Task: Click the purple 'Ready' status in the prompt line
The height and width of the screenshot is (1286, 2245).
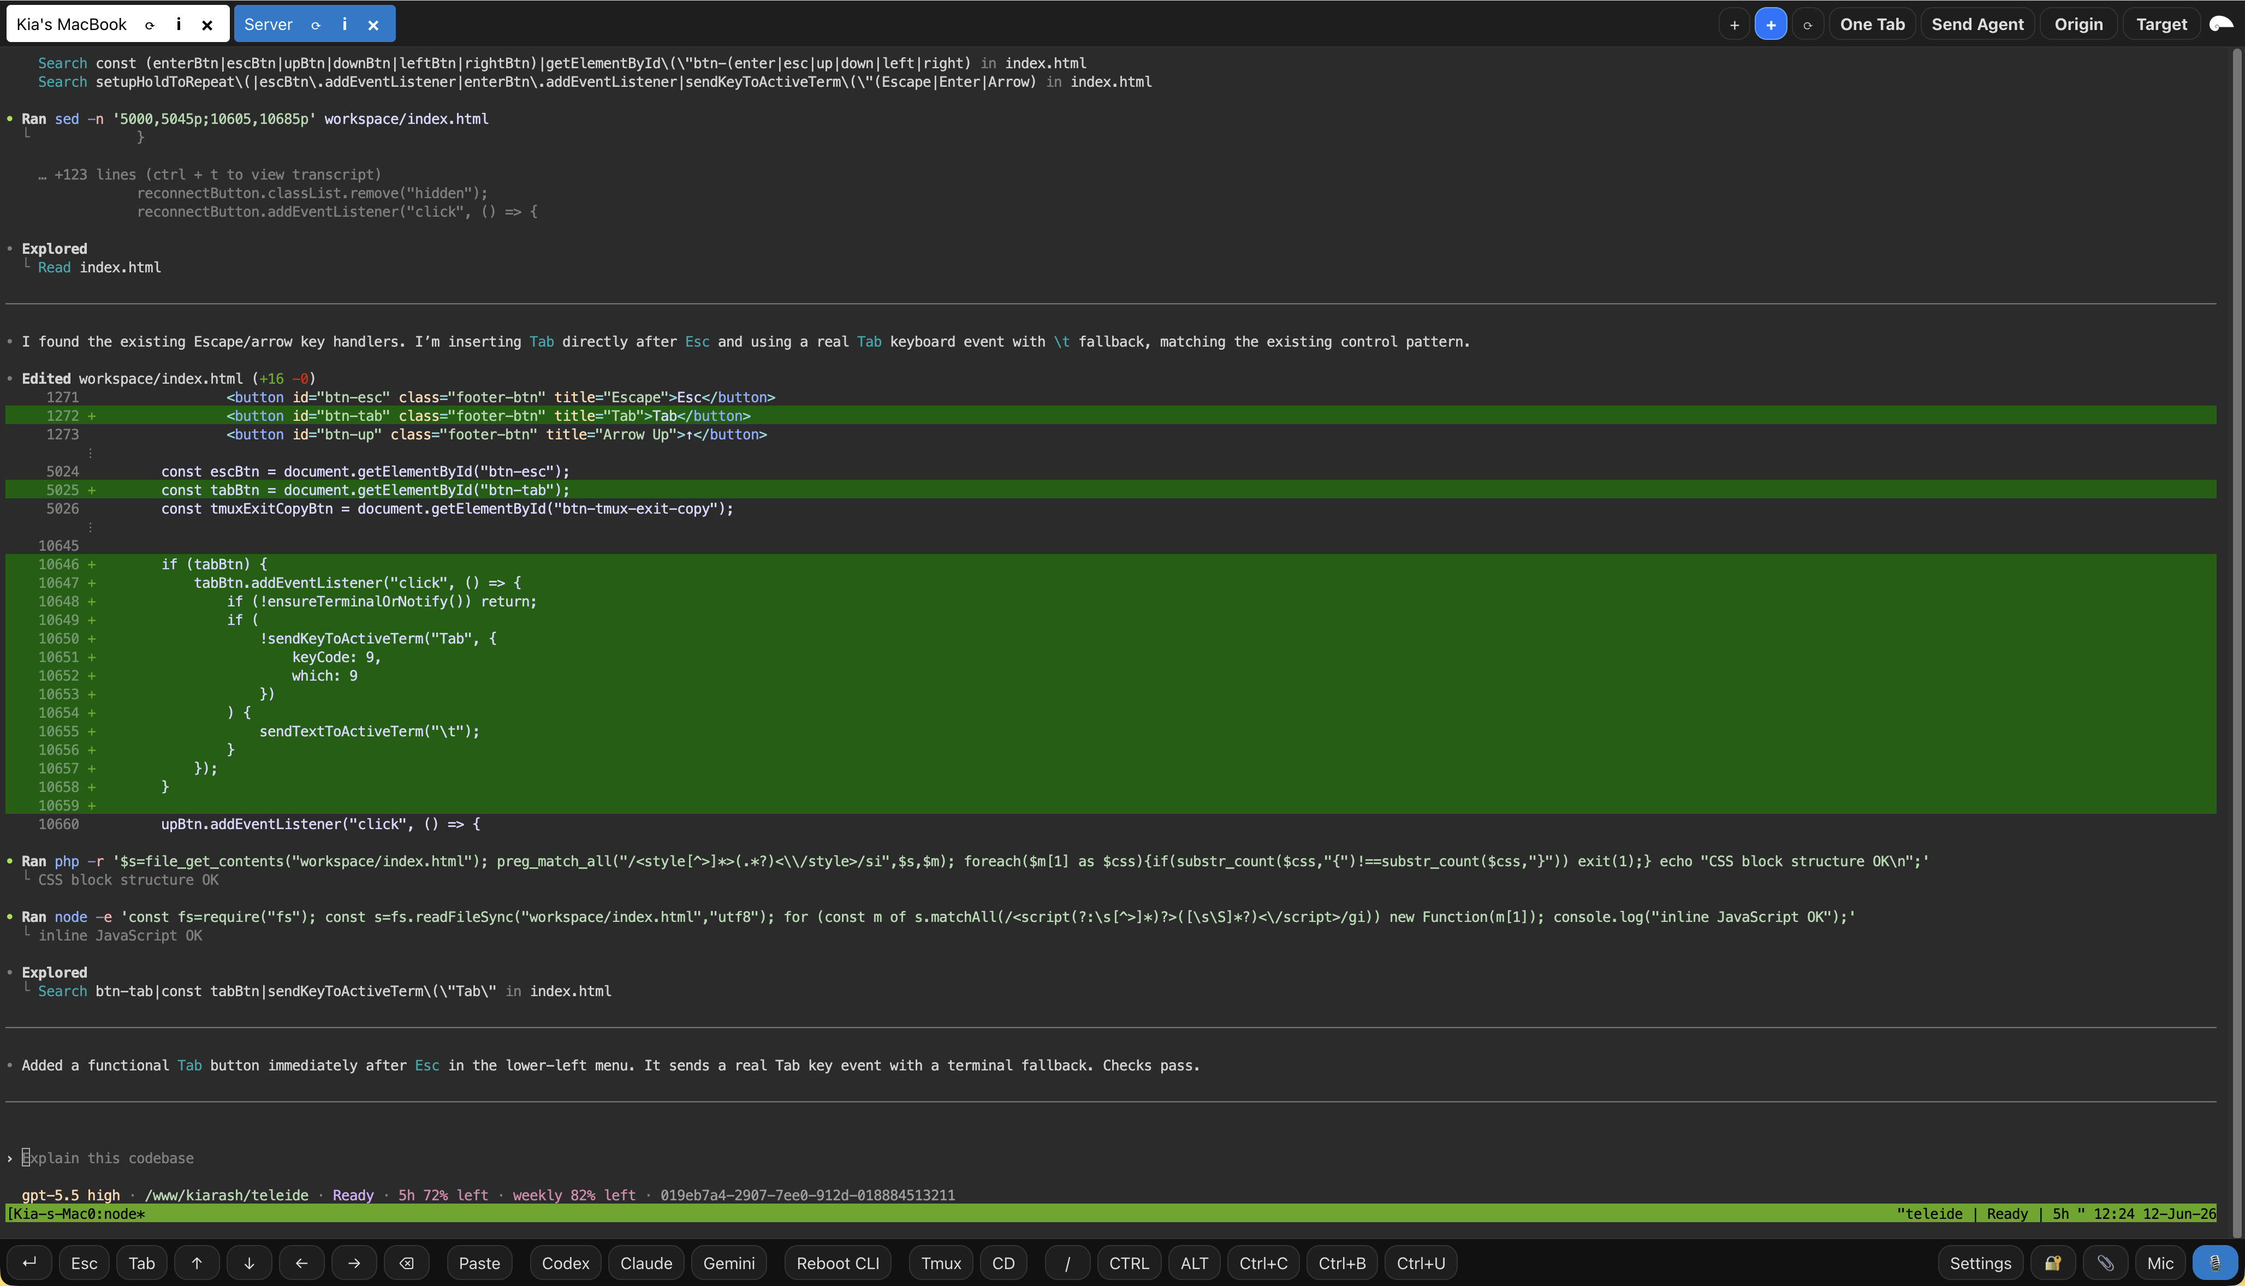Action: point(353,1195)
